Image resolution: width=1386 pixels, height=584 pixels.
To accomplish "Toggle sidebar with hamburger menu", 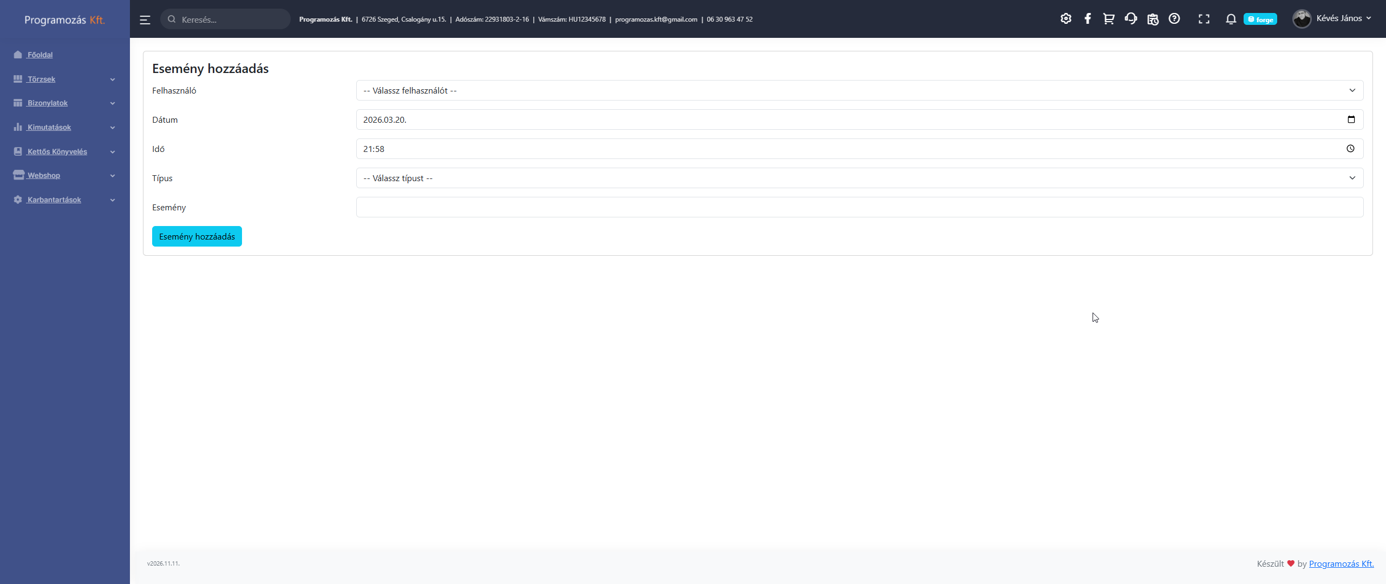I will click(145, 20).
